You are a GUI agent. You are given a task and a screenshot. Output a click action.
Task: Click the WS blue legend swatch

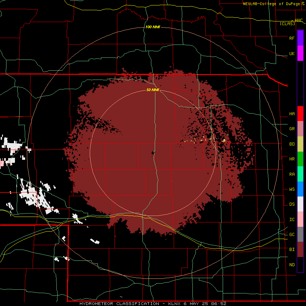pyautogui.click(x=300, y=189)
